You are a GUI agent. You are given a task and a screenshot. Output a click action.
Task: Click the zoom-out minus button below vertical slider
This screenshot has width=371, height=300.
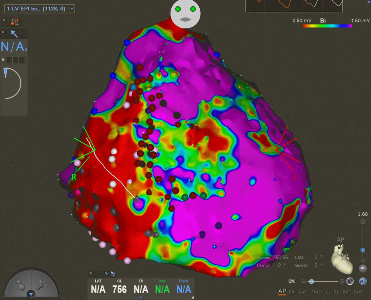[363, 260]
